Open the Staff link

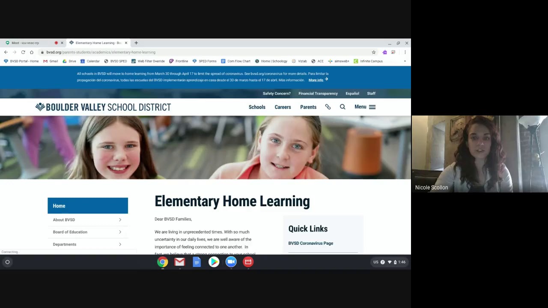371,93
